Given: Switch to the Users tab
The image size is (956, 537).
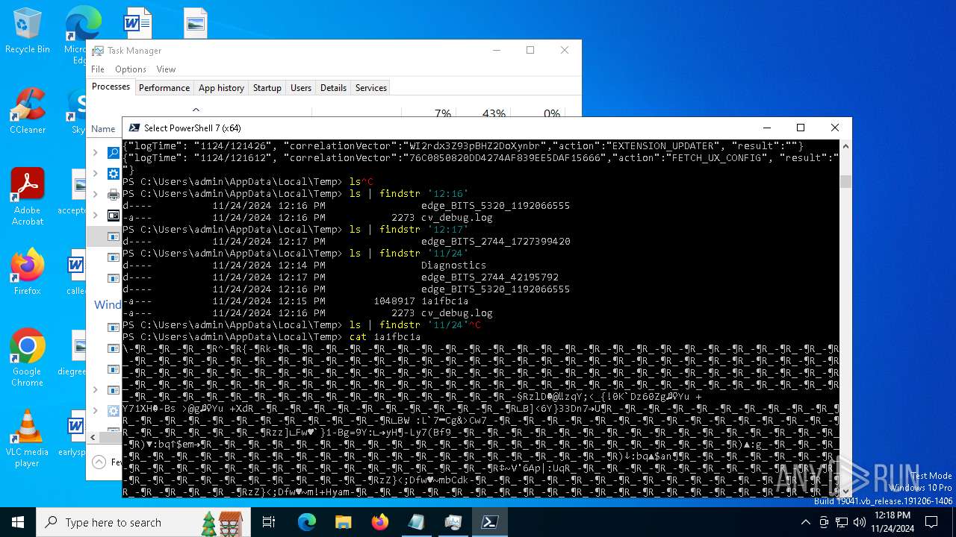Looking at the screenshot, I should (301, 87).
